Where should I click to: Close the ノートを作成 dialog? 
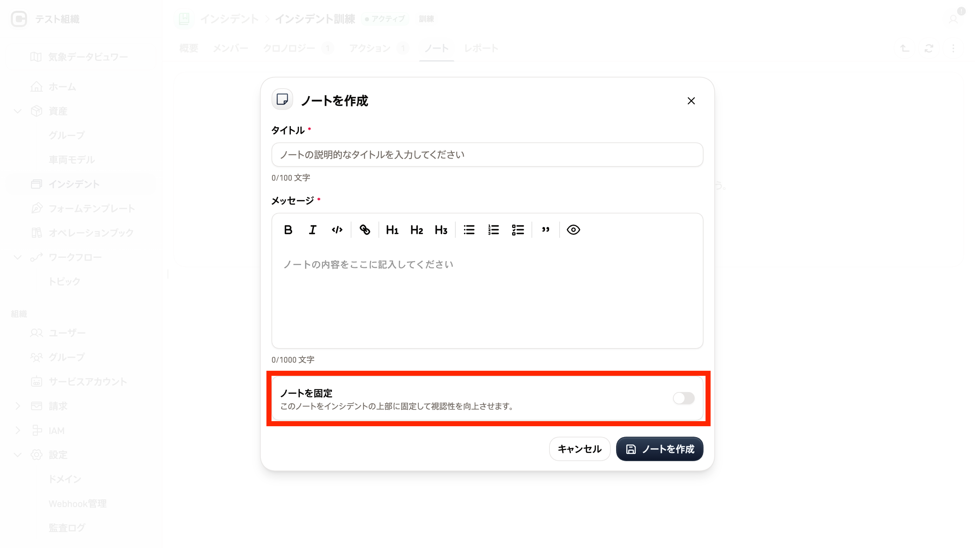pyautogui.click(x=691, y=101)
